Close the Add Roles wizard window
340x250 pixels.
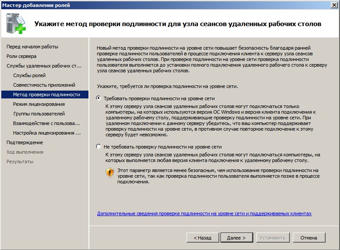pos(333,5)
